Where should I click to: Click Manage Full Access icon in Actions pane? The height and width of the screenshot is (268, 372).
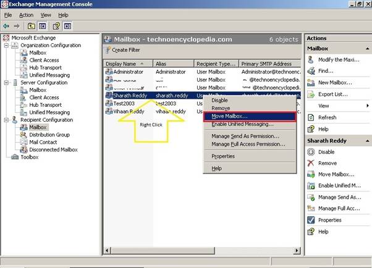coord(311,208)
